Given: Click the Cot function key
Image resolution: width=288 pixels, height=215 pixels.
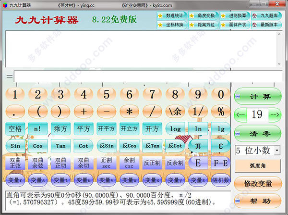Looking at the screenshot, I should [x=84, y=146].
